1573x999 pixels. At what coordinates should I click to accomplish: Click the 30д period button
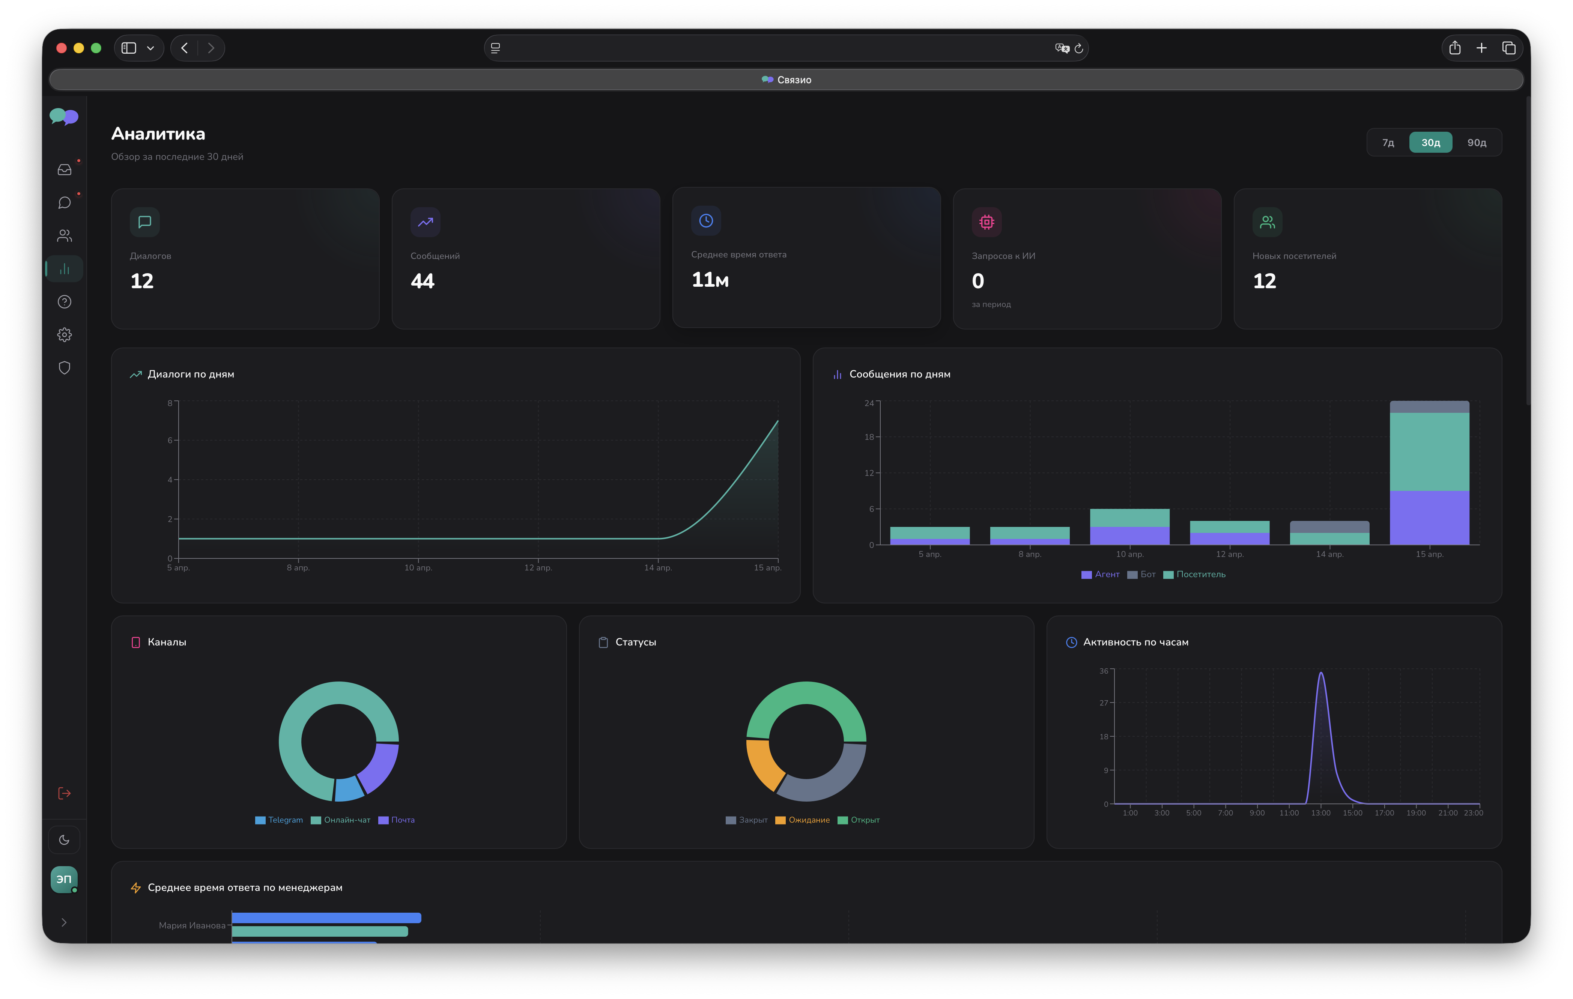click(1430, 143)
